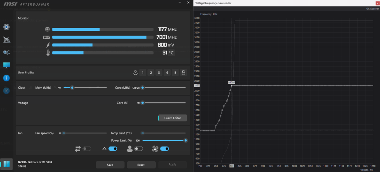Select user profile slot 1
This screenshot has width=380, height=172.
[142, 73]
